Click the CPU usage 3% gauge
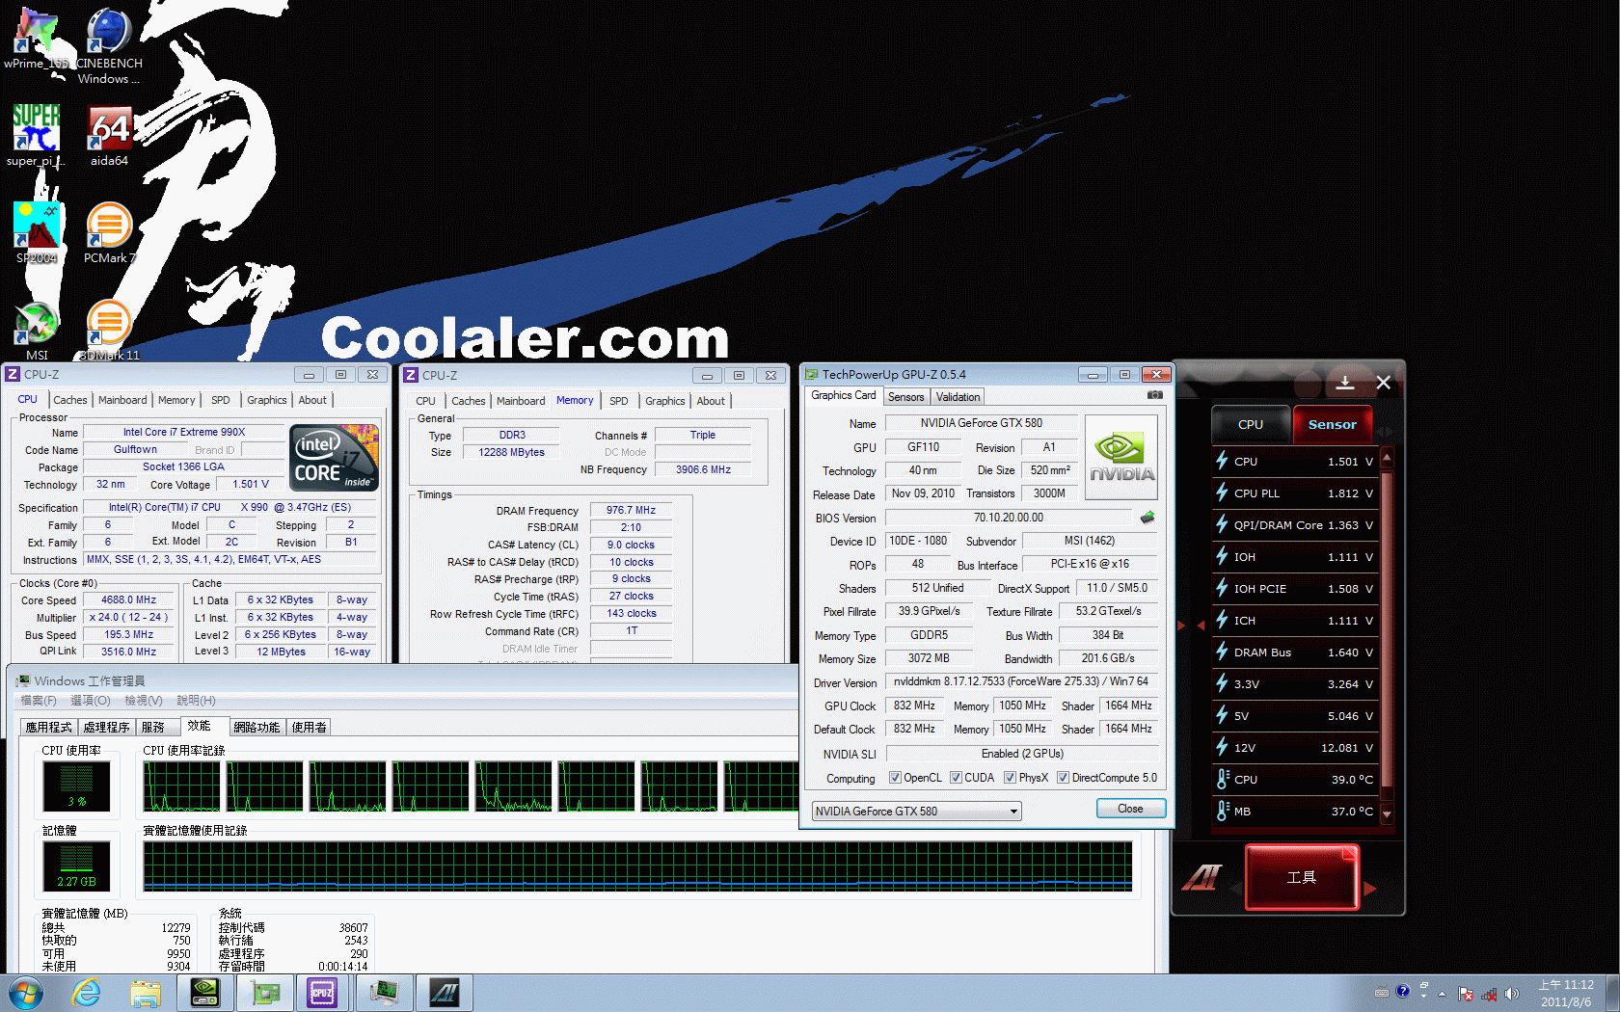Viewport: 1620px width, 1012px height. [x=76, y=786]
